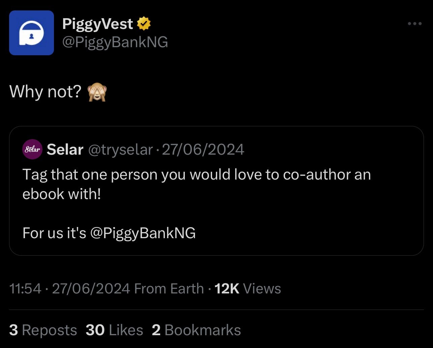Select the Selar logo inside the quoted tweet
This screenshot has width=433, height=348.
(32, 149)
